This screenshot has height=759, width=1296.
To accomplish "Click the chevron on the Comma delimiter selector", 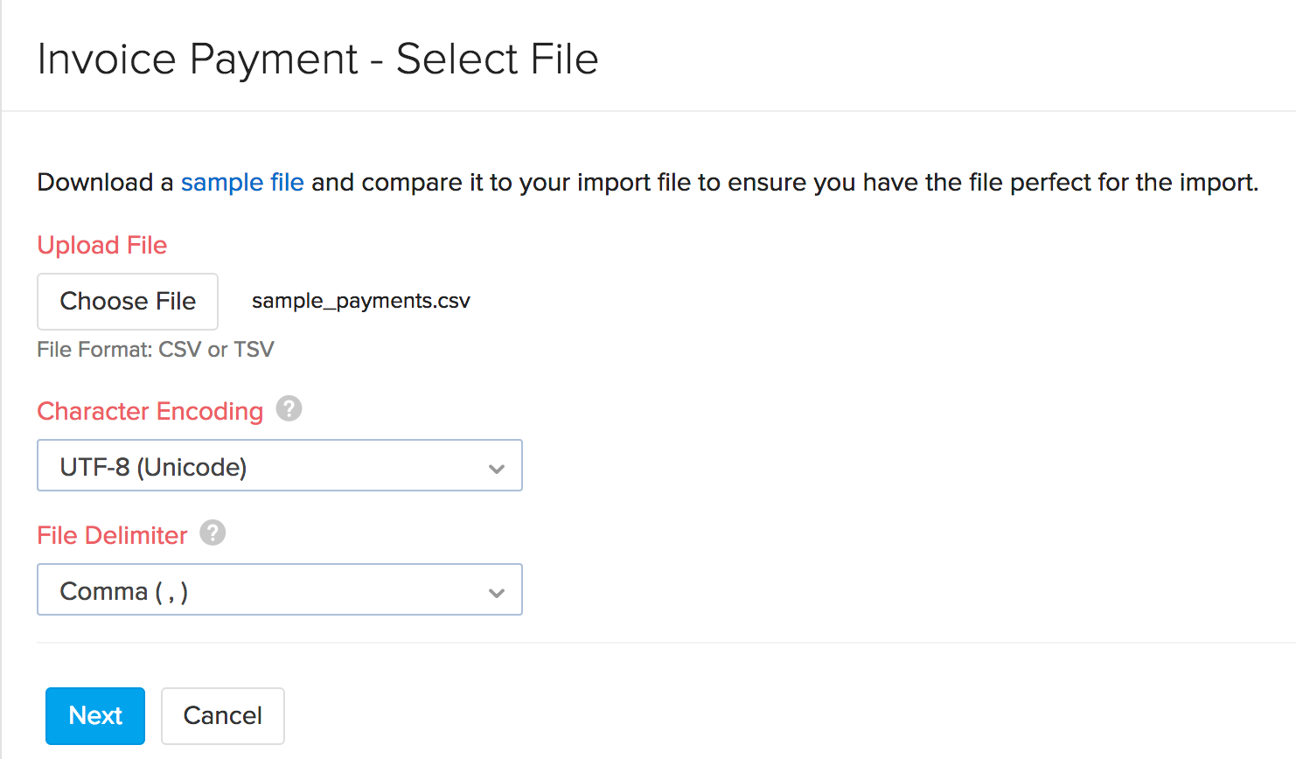I will pyautogui.click(x=497, y=592).
